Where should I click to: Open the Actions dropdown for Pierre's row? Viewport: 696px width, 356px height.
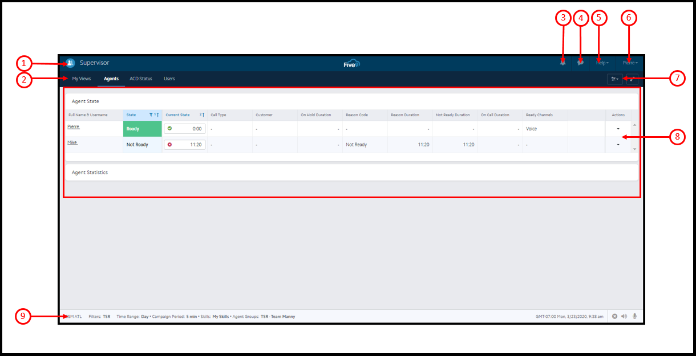618,128
